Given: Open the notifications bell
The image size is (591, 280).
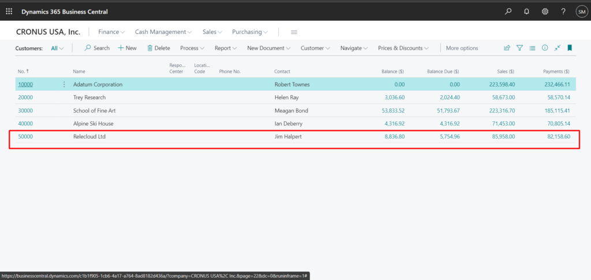Looking at the screenshot, I should pos(526,12).
